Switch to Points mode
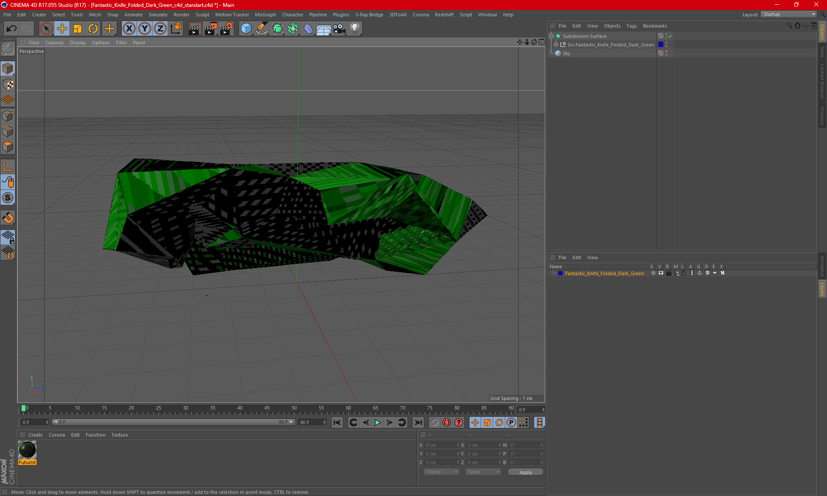The height and width of the screenshot is (496, 827). tap(8, 116)
